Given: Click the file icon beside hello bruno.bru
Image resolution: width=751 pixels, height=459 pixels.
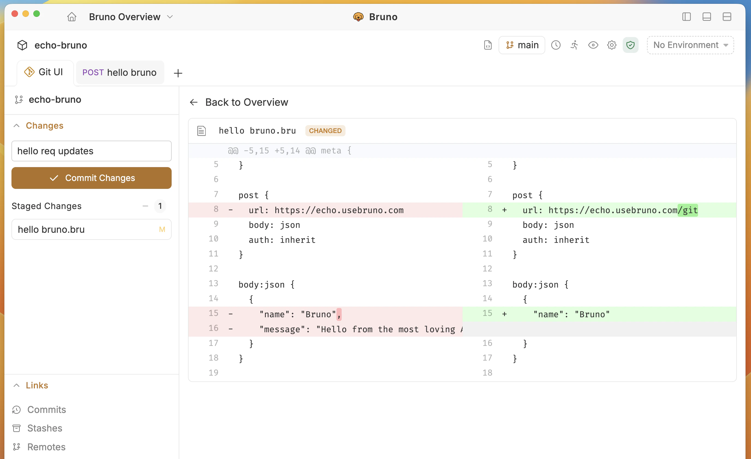Looking at the screenshot, I should point(201,131).
